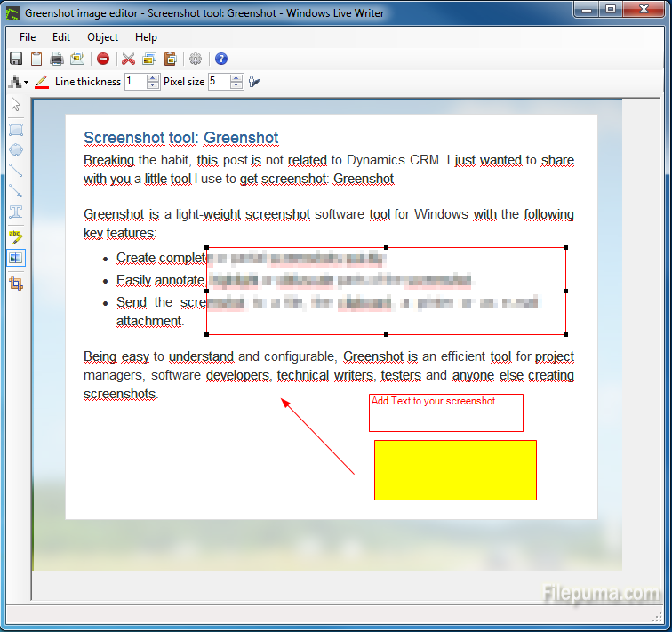The width and height of the screenshot is (672, 632).
Task: Open settings with the gear icon
Action: tap(196, 59)
